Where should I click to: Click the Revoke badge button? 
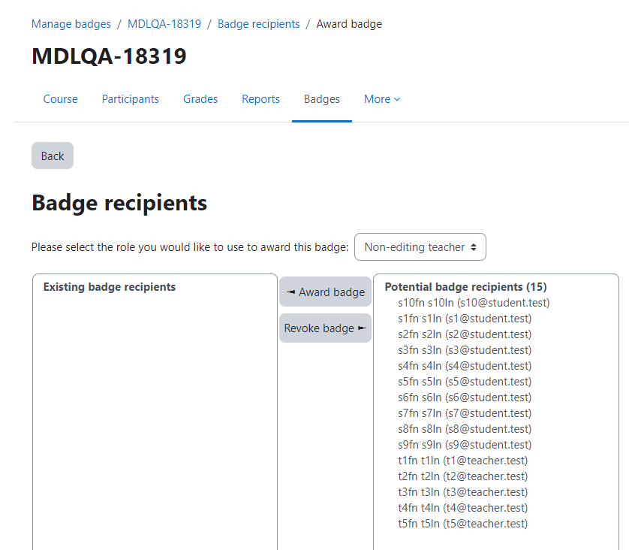click(x=325, y=328)
